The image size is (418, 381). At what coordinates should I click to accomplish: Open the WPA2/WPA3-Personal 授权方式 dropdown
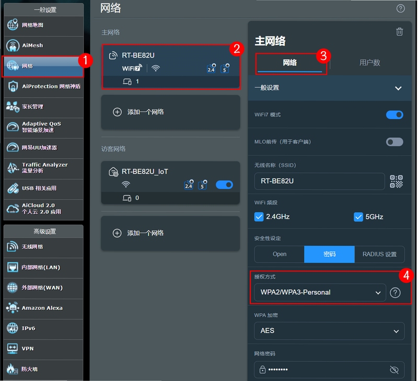320,293
